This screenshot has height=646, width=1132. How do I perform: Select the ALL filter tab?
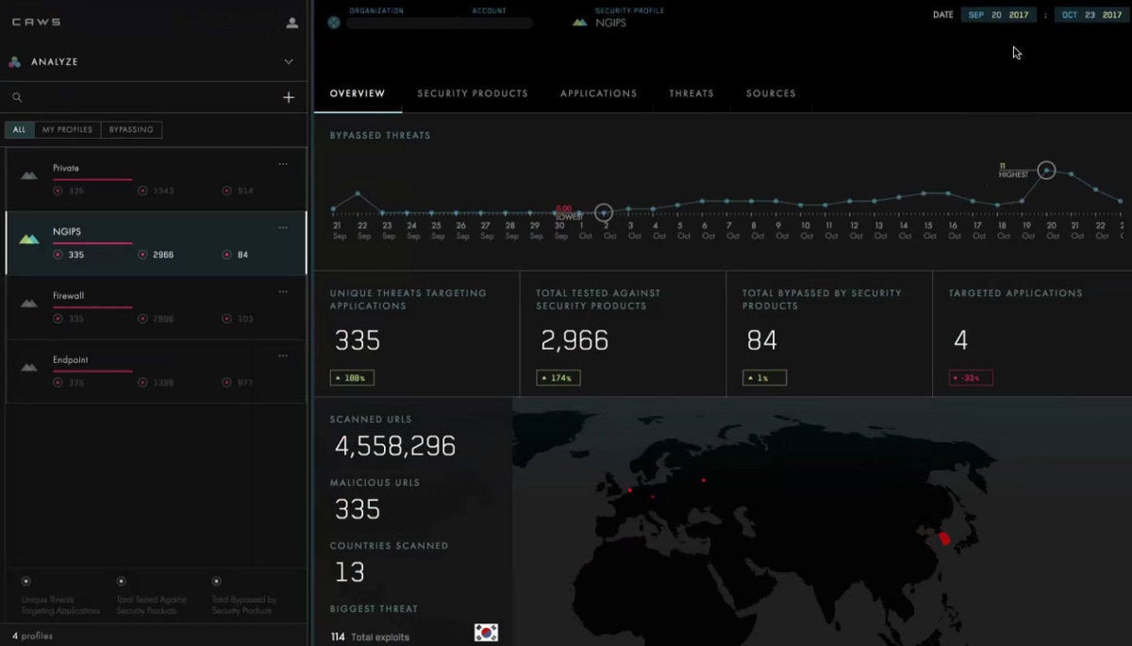(19, 130)
